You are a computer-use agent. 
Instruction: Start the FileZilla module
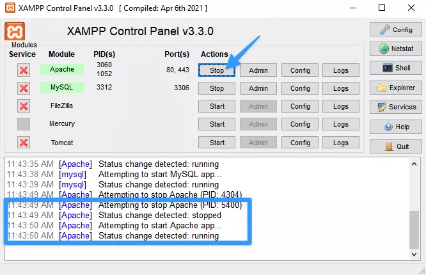tap(217, 106)
